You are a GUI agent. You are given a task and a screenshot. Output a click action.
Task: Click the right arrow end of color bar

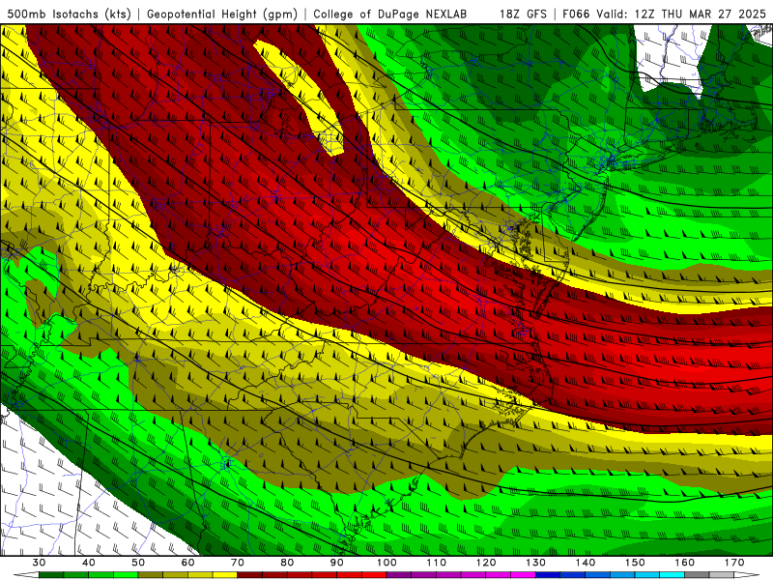pos(747,575)
